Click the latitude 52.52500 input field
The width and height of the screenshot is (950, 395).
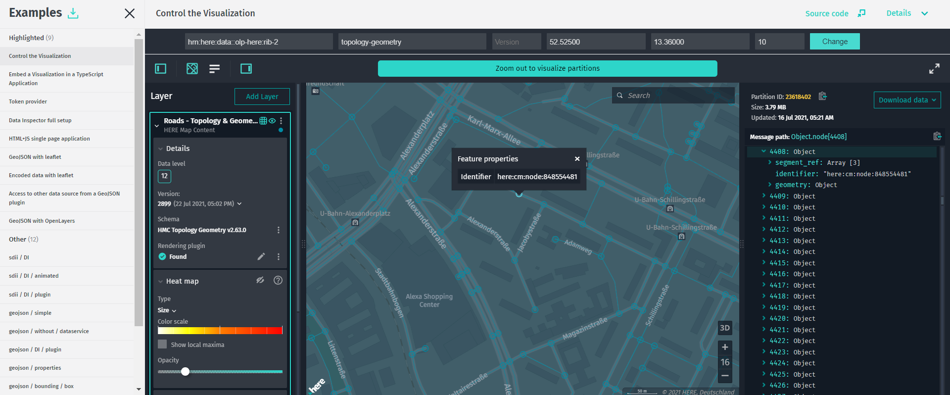(x=596, y=42)
